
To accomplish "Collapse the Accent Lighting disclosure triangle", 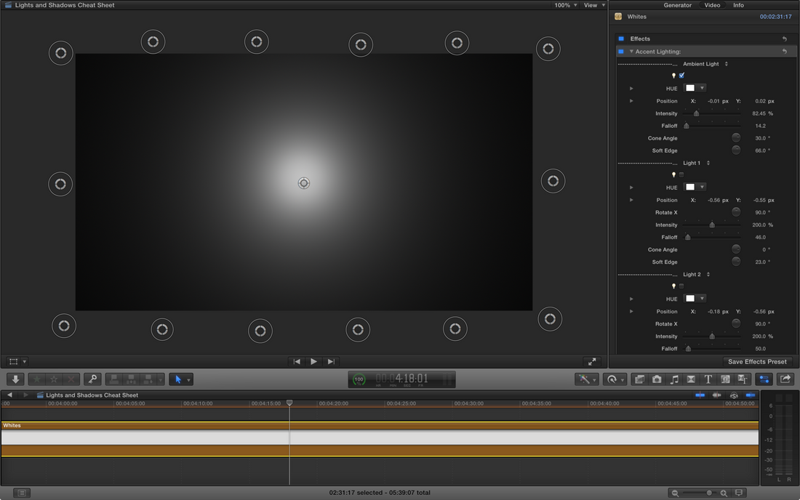I will pyautogui.click(x=631, y=52).
